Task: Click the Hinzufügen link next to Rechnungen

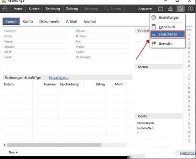Action: pos(59,78)
